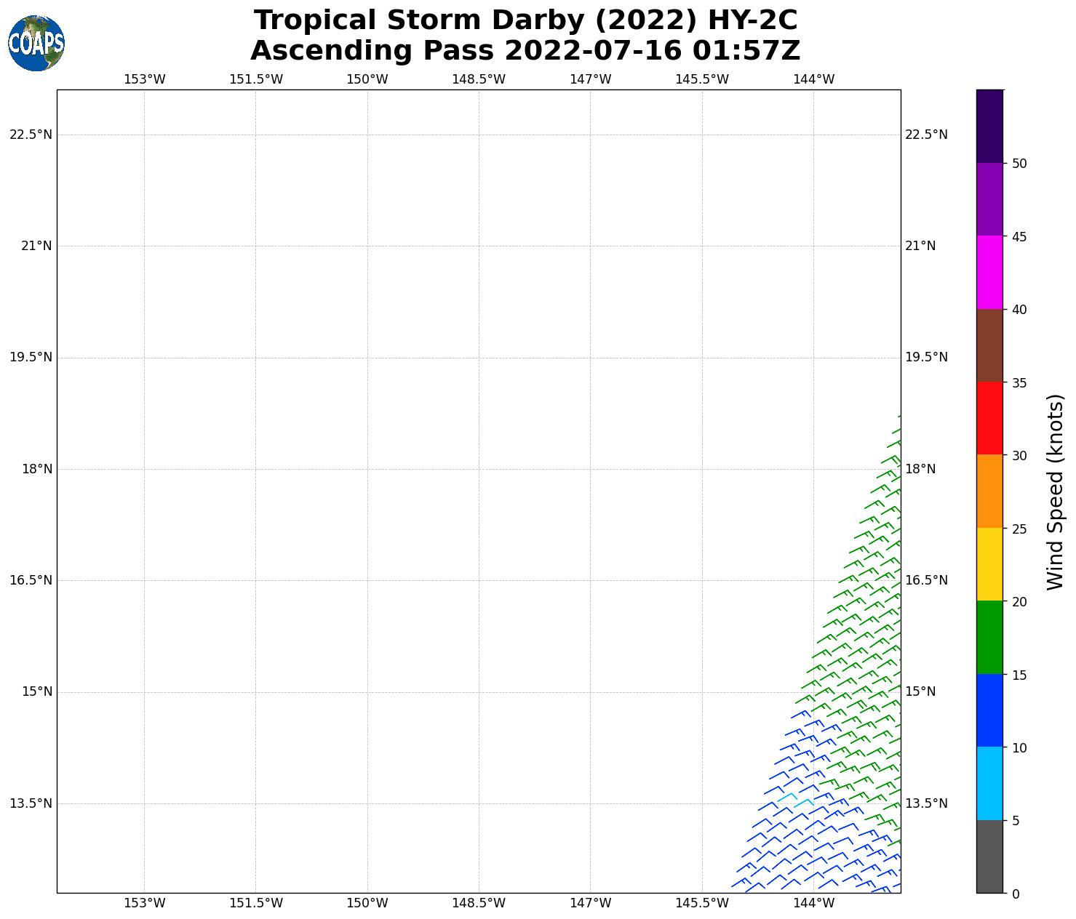Click the 'Tropical Storm Darby (2022) HY-2C' title line
The image size is (1076, 919).
tap(525, 20)
